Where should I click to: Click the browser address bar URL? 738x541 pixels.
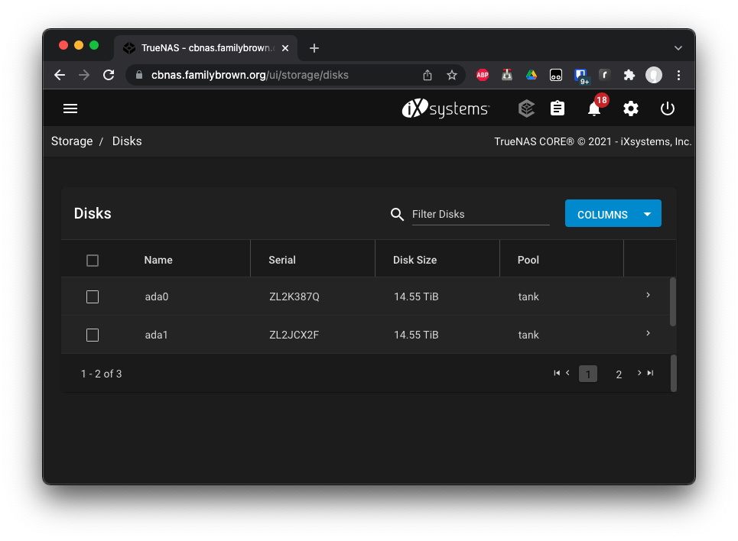point(250,76)
